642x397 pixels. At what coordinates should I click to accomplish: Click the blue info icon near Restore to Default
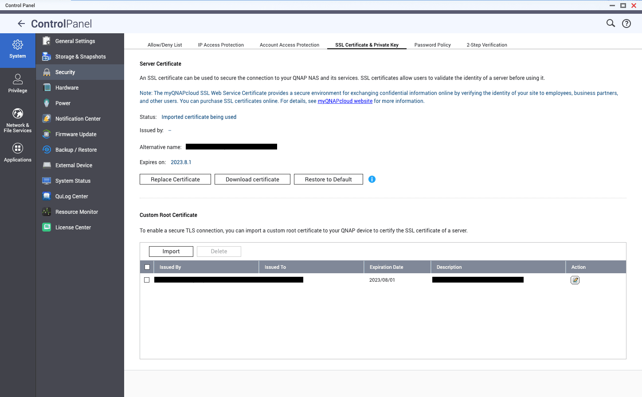372,179
